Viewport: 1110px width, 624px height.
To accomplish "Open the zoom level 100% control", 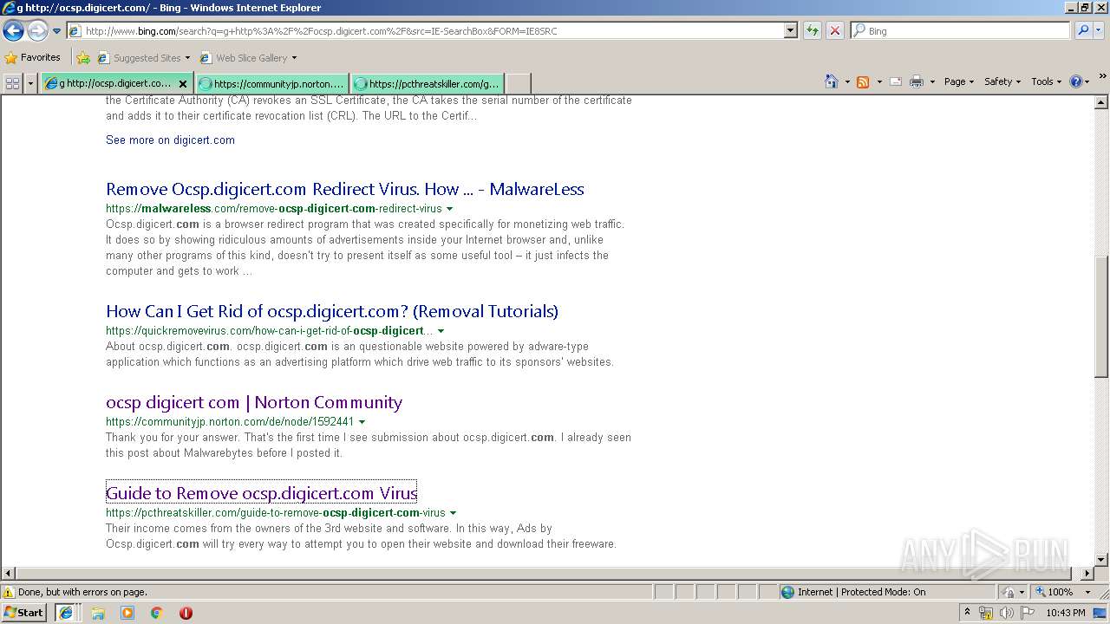I will 1062,592.
